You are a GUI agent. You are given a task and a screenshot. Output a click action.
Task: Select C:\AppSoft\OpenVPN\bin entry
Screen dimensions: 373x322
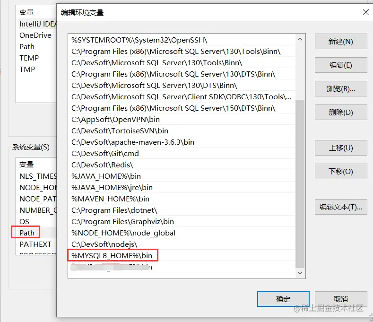tap(182, 120)
